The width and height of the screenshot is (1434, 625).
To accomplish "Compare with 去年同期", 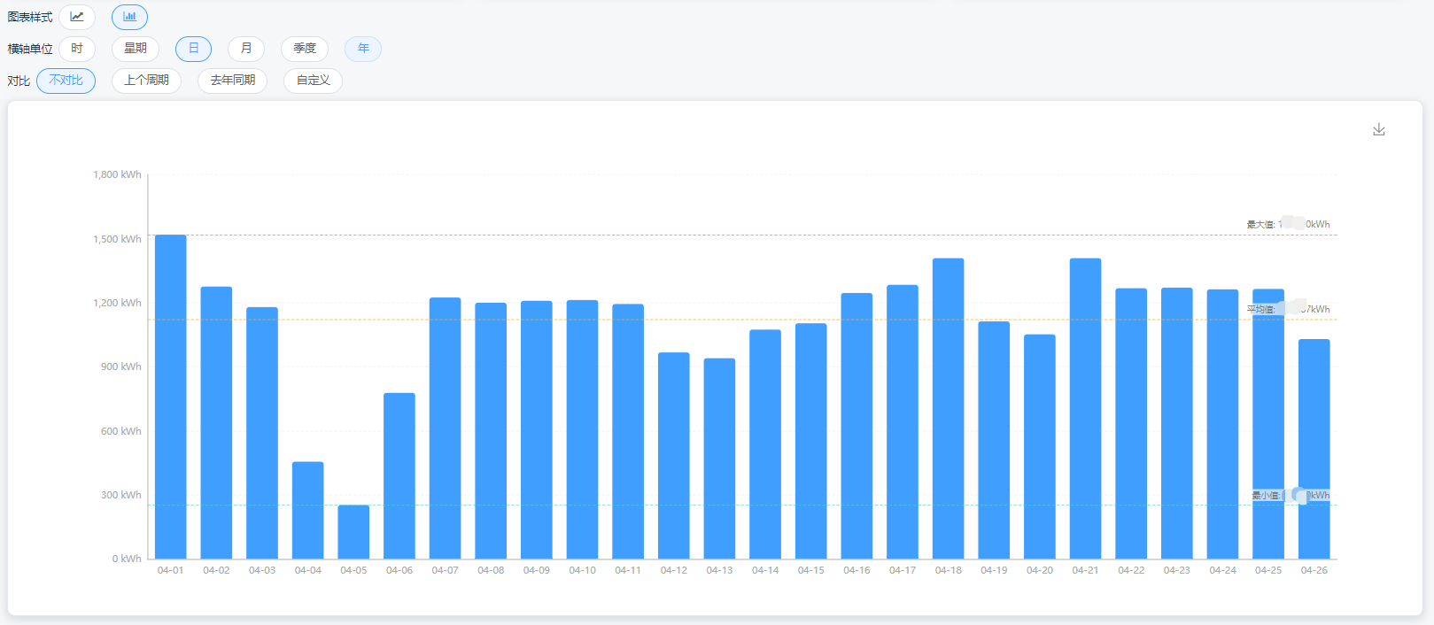I will pyautogui.click(x=232, y=81).
